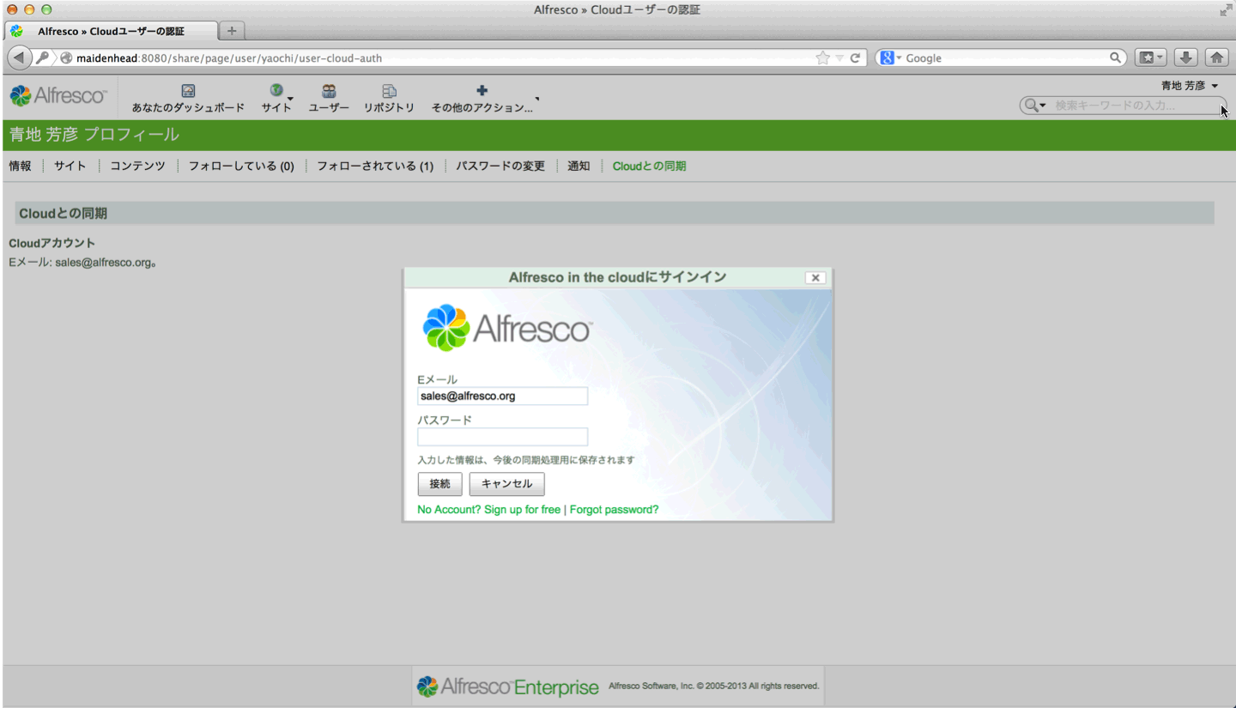Screen dimensions: 1236x708
Task: Click the magnifier in Google search box
Action: coord(1115,57)
